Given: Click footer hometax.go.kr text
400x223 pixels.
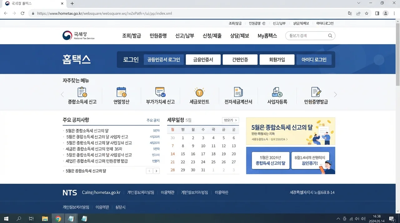Looking at the screenshot, I should [101, 192].
